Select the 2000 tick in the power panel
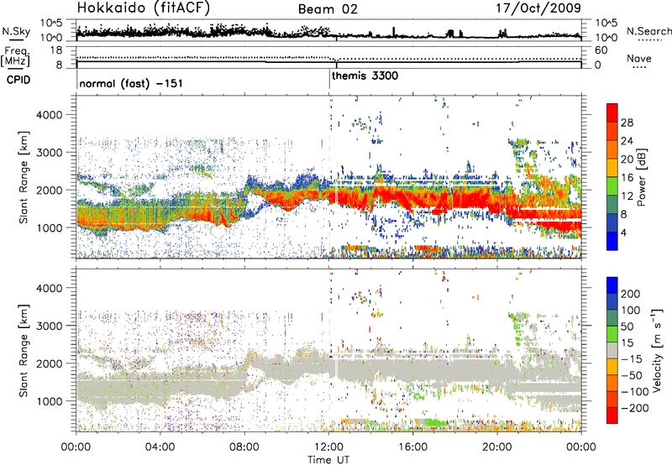The image size is (672, 465). [x=49, y=190]
